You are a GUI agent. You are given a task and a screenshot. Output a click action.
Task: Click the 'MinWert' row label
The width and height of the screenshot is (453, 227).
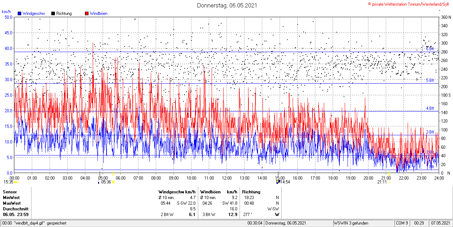(11, 197)
